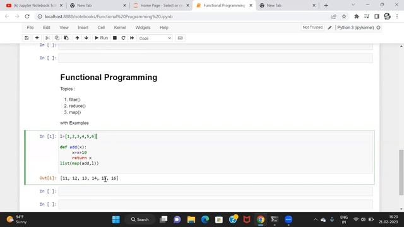
Task: Switch to the Jupyter Notebook YouTube tab
Action: coord(34,6)
